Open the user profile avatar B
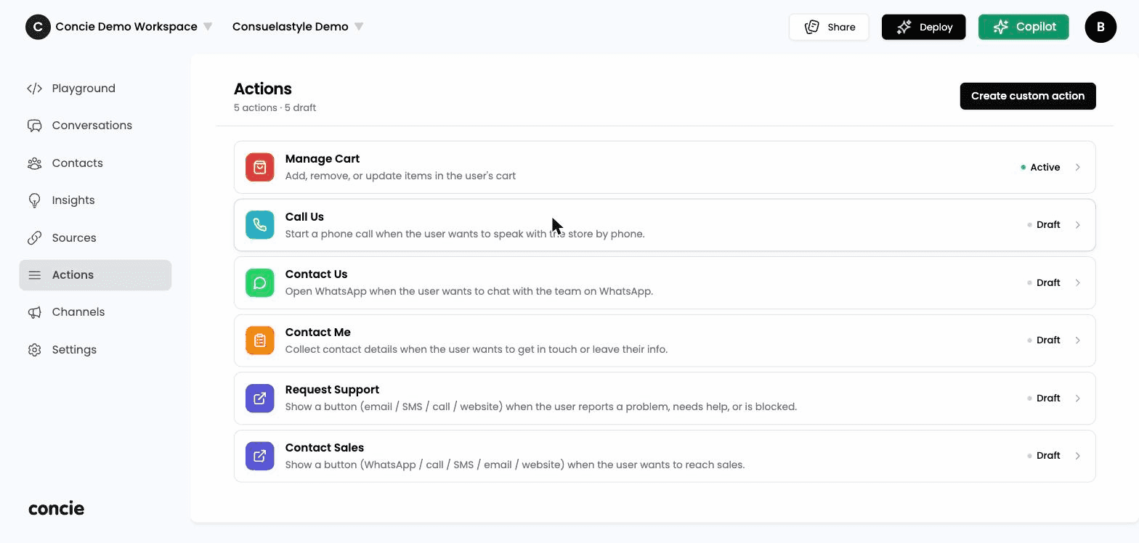The image size is (1139, 543). pyautogui.click(x=1101, y=27)
